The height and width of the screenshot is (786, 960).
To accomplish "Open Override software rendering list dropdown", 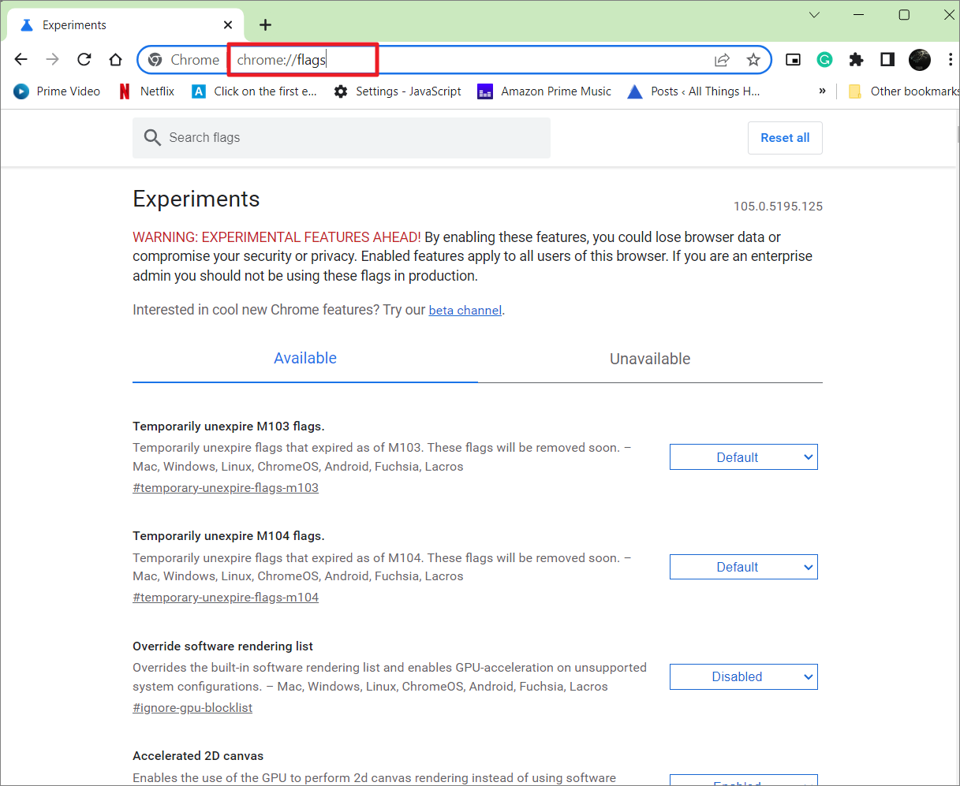I will [744, 676].
